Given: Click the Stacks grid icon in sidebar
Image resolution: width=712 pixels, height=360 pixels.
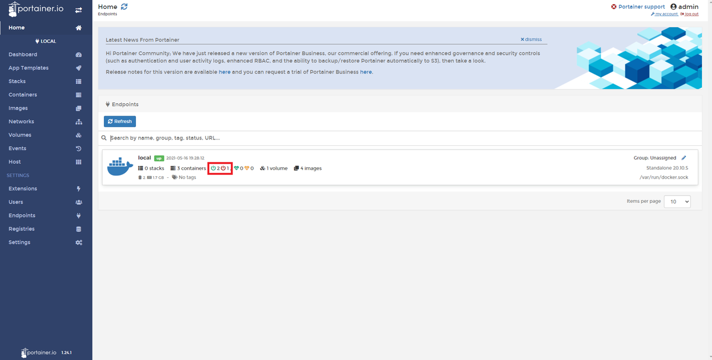Looking at the screenshot, I should 78,81.
